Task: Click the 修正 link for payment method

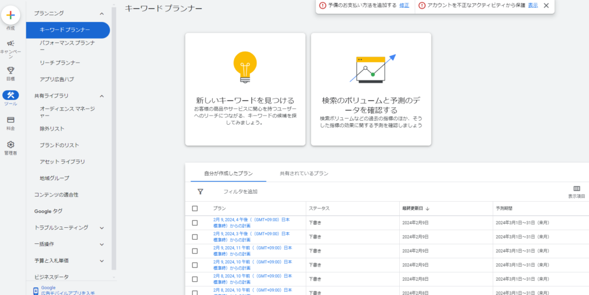Action: point(404,5)
